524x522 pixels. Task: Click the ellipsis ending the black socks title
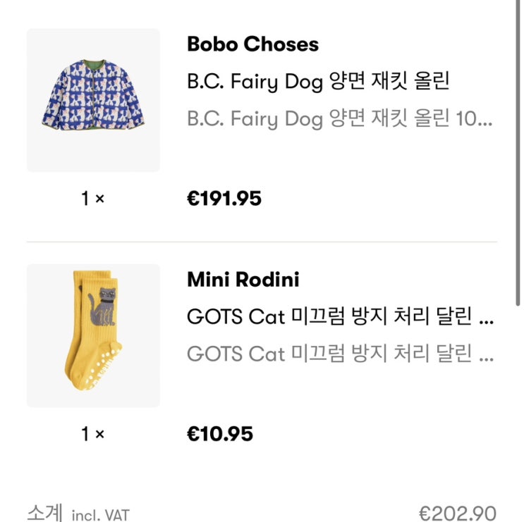pyautogui.click(x=486, y=318)
